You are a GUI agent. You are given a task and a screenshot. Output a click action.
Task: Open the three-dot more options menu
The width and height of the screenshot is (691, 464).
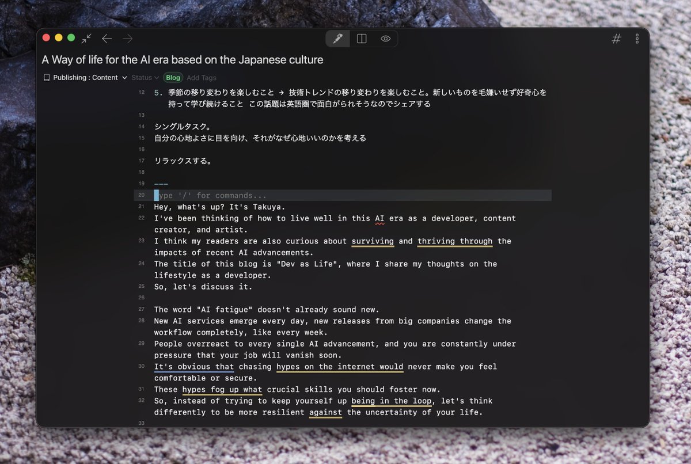pyautogui.click(x=637, y=39)
